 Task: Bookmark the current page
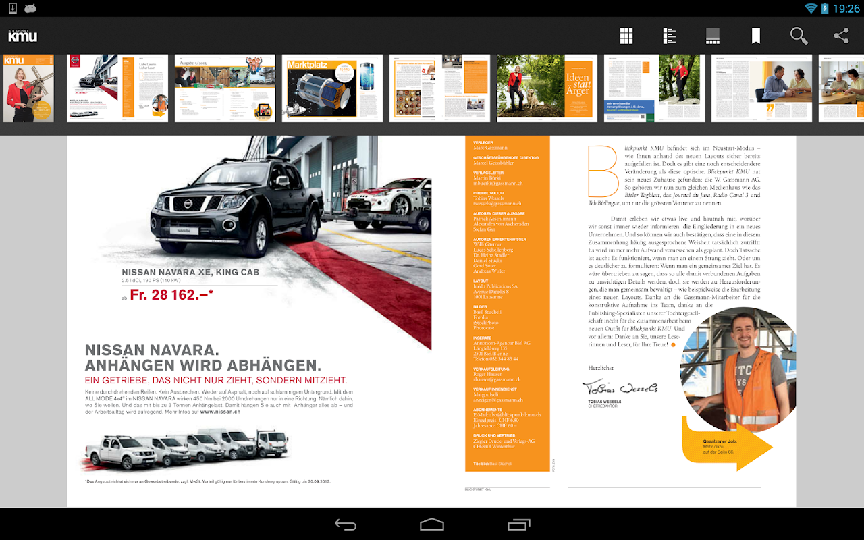pyautogui.click(x=756, y=36)
